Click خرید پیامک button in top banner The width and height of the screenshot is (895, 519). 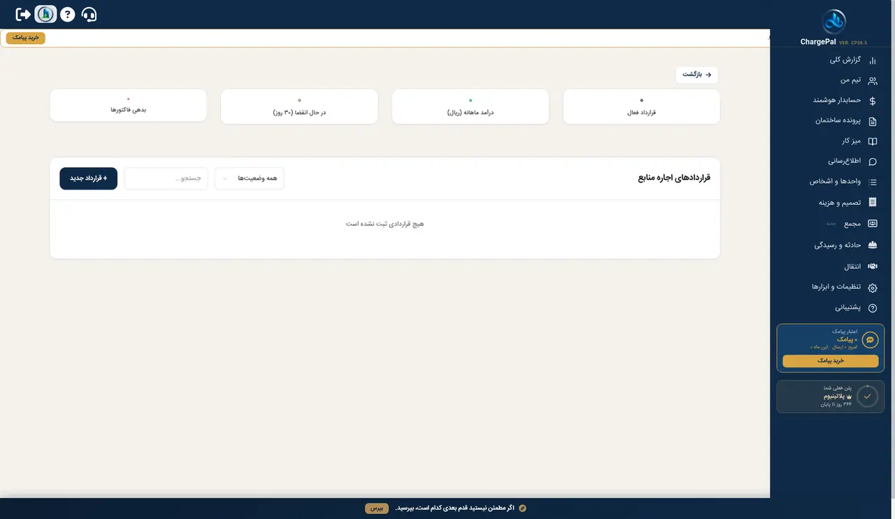25,38
